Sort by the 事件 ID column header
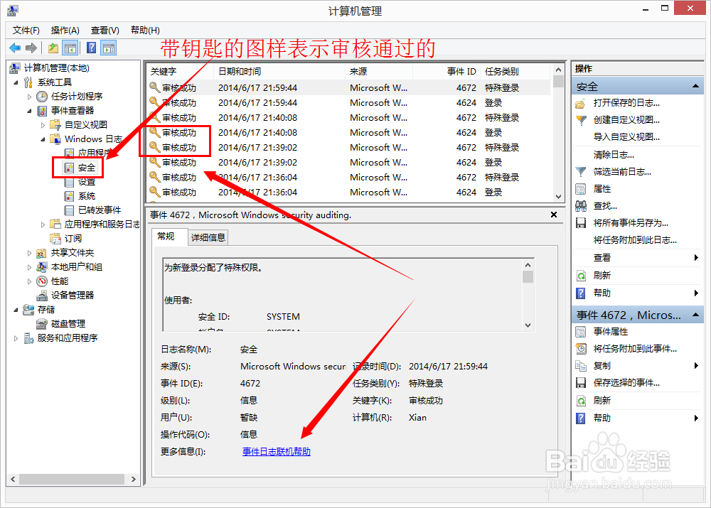Viewport: 711px width, 508px height. (x=447, y=72)
